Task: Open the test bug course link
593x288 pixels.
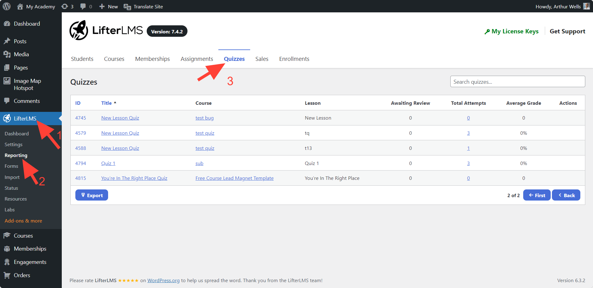Action: (x=204, y=118)
